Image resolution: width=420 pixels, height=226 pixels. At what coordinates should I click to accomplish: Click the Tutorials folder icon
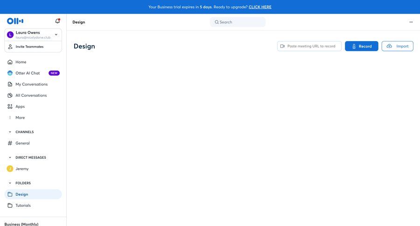pos(10,205)
